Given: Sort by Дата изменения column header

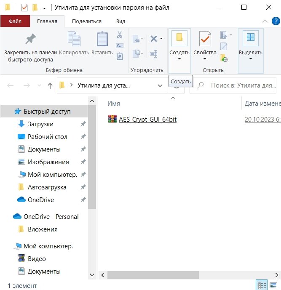Looking at the screenshot, I should pos(262,104).
